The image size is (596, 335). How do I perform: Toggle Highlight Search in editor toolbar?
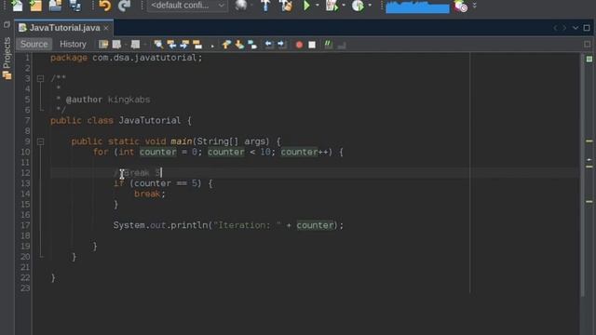coord(197,45)
